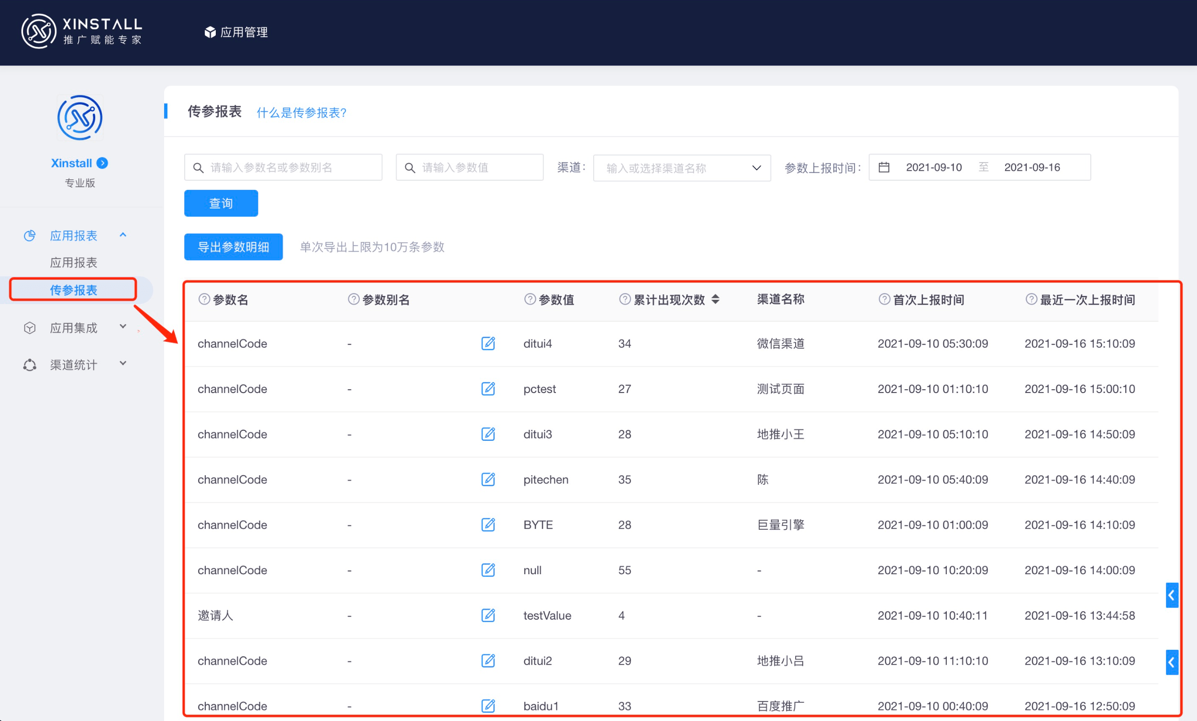1197x721 pixels.
Task: Open the edit pencil for ditui4 parameter value
Action: [488, 343]
